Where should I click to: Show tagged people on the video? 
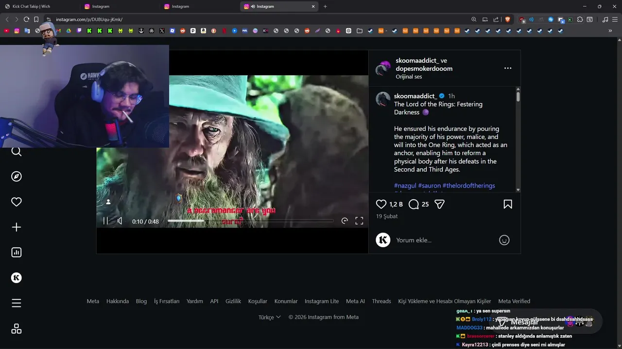pyautogui.click(x=108, y=202)
